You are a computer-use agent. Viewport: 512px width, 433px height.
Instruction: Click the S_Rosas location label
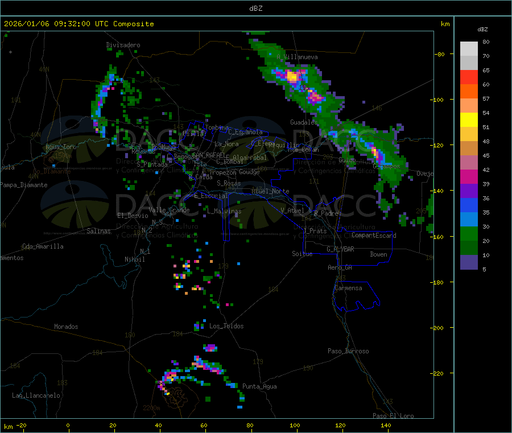(x=229, y=183)
